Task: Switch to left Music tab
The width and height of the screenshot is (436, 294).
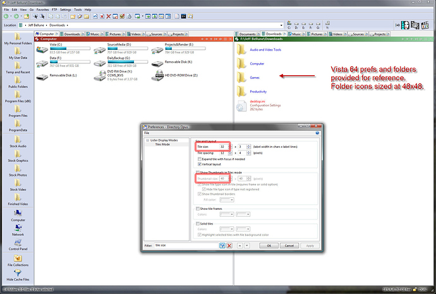Action: [x=95, y=34]
